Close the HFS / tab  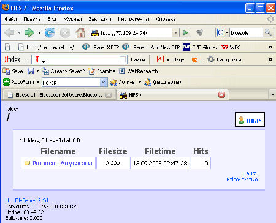click(x=221, y=95)
